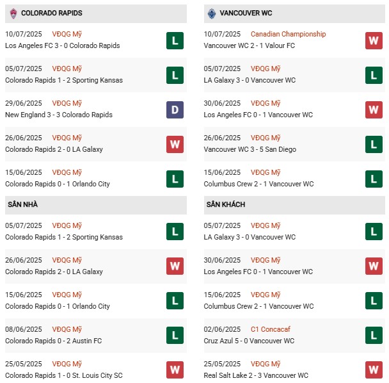Select the W badge for Real Salt Lake 2-3 Vancouver WC
389x383 pixels.
(x=374, y=369)
